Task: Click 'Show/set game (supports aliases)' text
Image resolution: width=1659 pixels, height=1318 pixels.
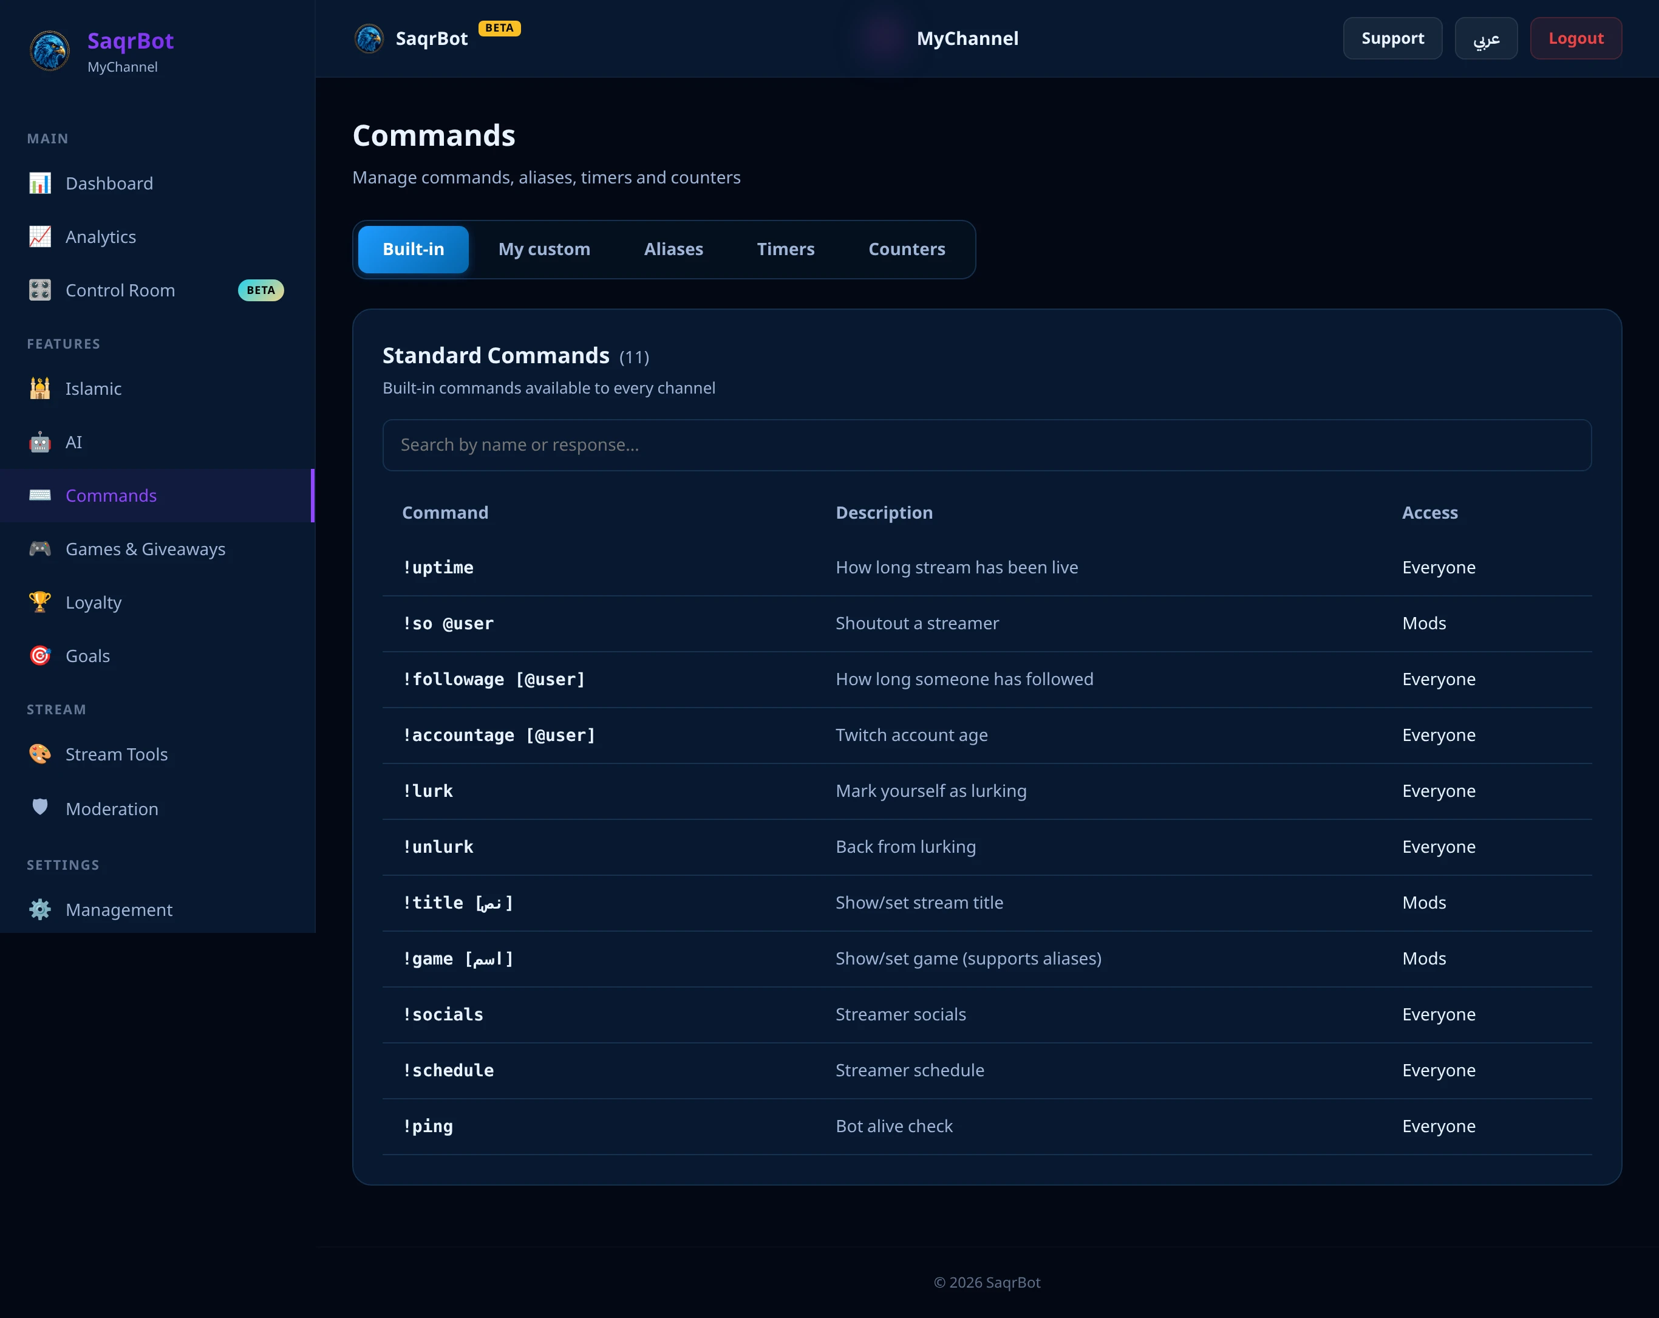Action: point(968,958)
